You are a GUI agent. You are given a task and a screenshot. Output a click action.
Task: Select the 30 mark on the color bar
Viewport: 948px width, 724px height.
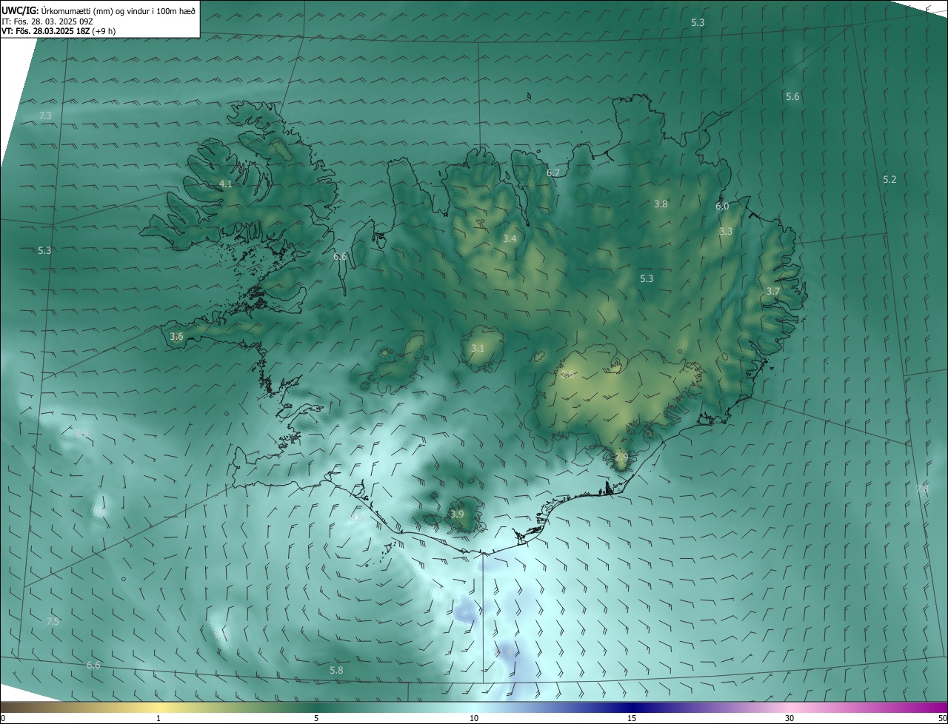(790, 718)
